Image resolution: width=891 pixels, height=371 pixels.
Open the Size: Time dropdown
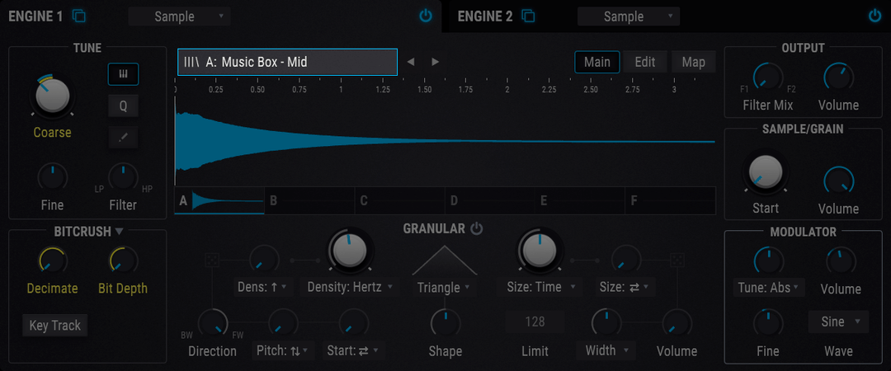(x=540, y=287)
